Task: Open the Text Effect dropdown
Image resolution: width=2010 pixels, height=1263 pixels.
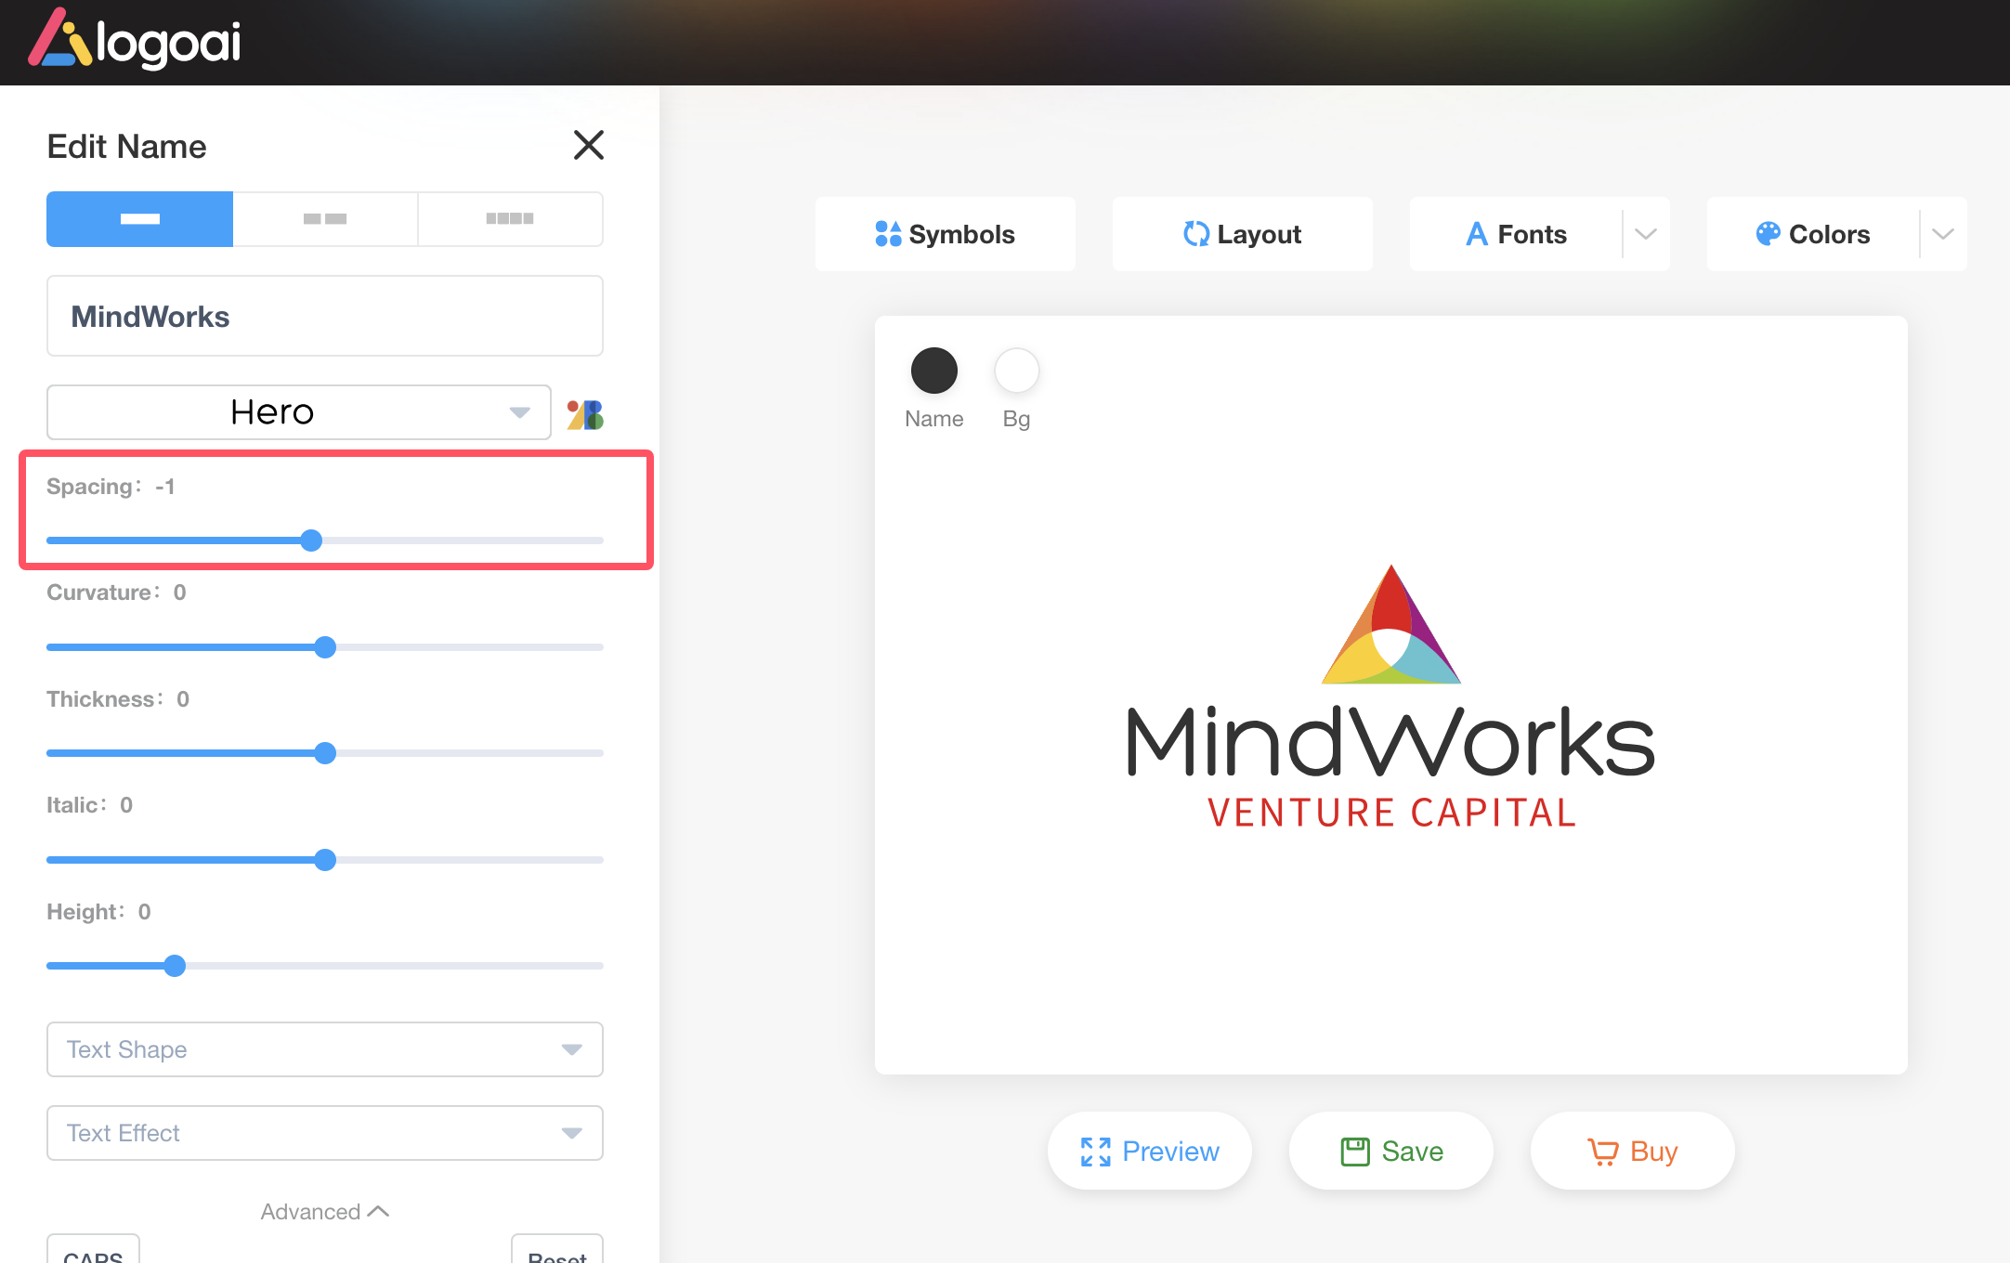Action: coord(324,1133)
